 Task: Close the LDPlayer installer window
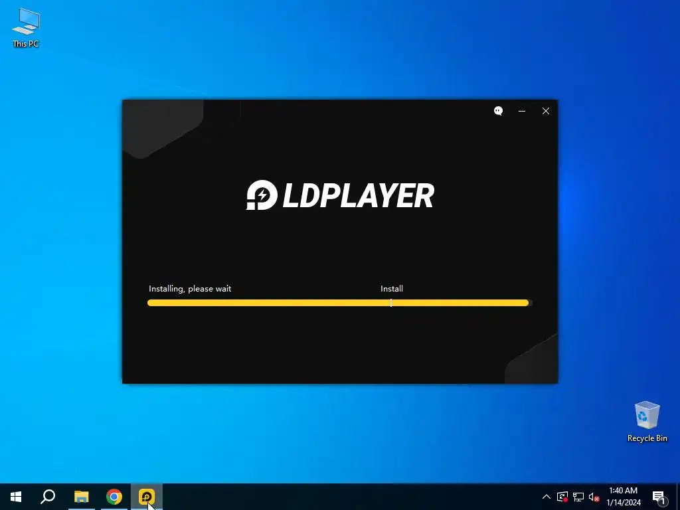[546, 111]
